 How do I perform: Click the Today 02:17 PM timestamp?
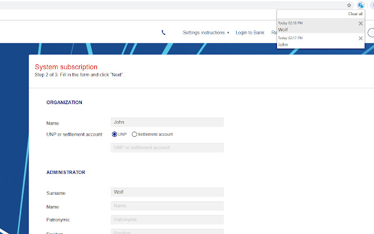(x=290, y=38)
